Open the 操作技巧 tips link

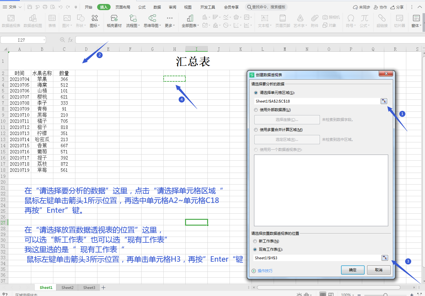point(262,271)
